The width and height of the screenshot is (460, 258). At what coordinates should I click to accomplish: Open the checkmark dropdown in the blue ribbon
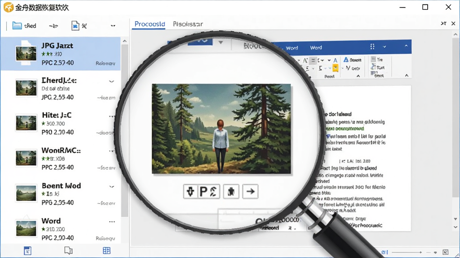385,47
